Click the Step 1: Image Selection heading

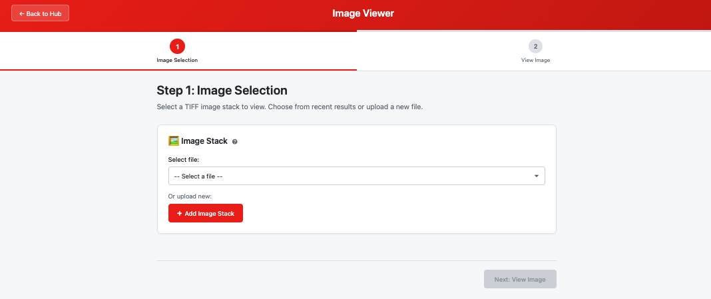pos(222,91)
